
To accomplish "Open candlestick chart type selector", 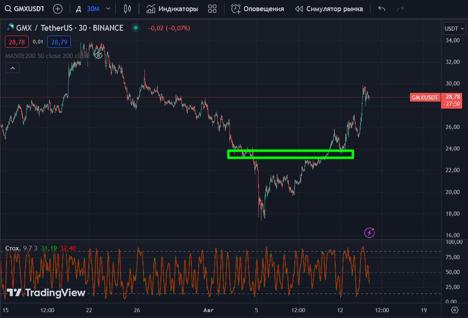I will (x=127, y=9).
